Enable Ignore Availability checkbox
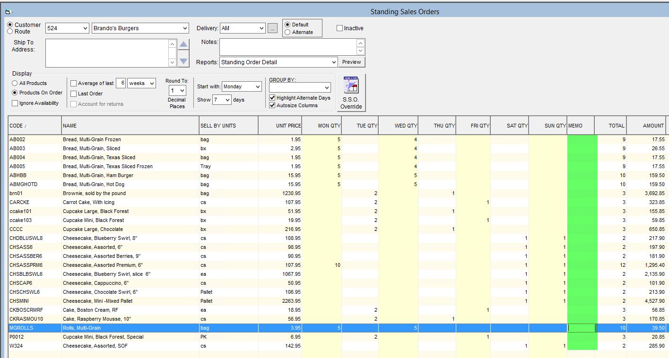This screenshot has height=358, width=669. [15, 103]
